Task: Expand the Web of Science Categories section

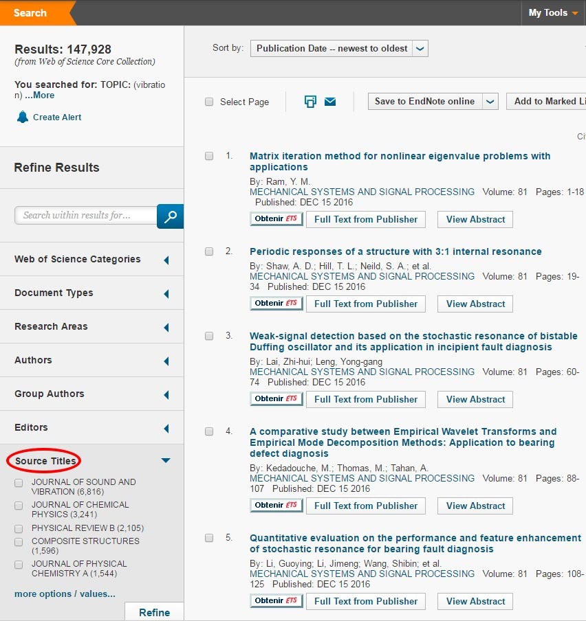Action: coord(166,260)
